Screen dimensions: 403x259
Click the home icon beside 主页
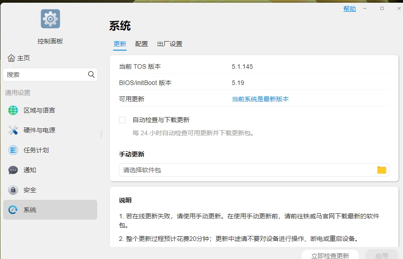pyautogui.click(x=11, y=58)
